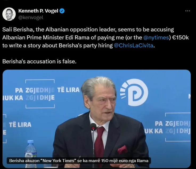Click the Kenneth P. Vogel display name
Screen dimensions: 196x169
click(x=38, y=11)
